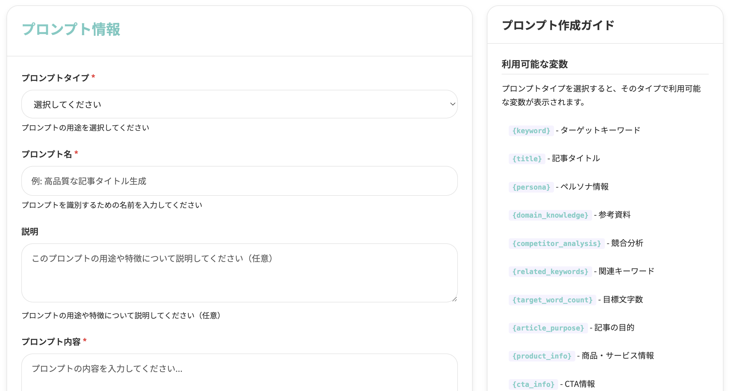
Task: Click the {target_word_count} variable chip
Action: pos(552,300)
